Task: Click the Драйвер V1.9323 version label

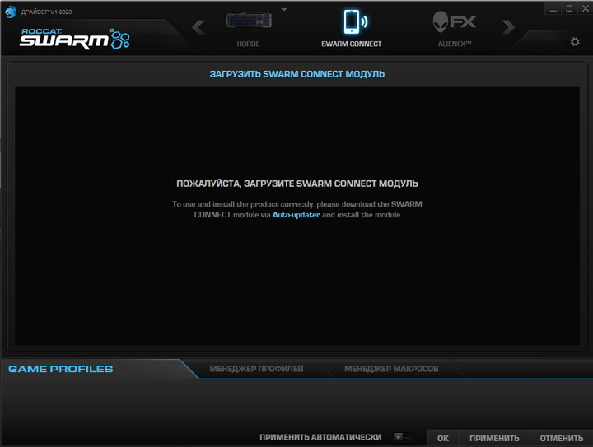Action: coord(46,12)
